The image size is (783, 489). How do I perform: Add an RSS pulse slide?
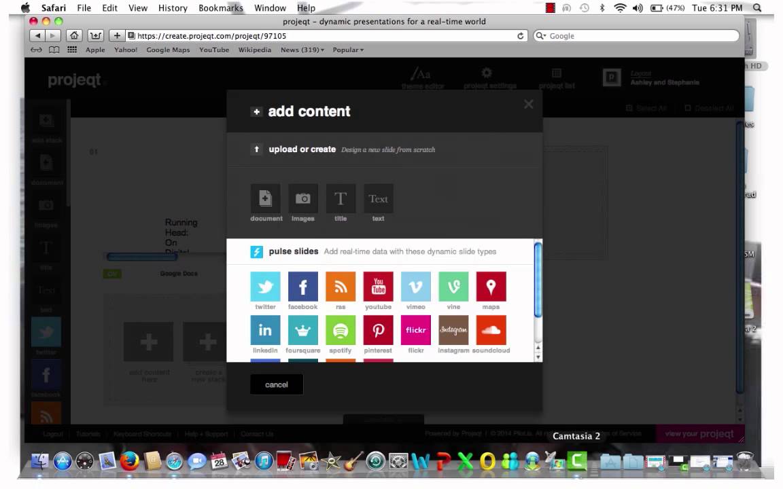(x=341, y=287)
